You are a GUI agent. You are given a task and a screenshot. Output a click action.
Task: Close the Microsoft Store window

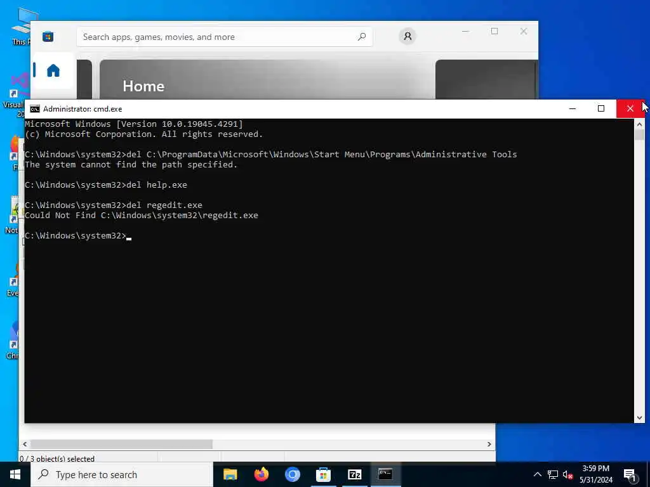524,31
